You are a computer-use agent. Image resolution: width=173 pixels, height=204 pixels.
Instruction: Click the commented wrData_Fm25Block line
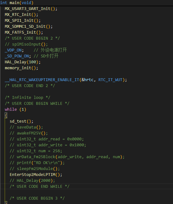point(67,157)
